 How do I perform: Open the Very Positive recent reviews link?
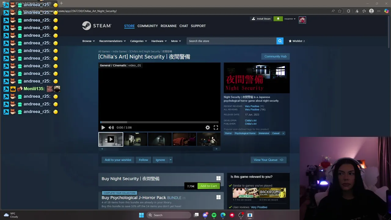(252, 106)
